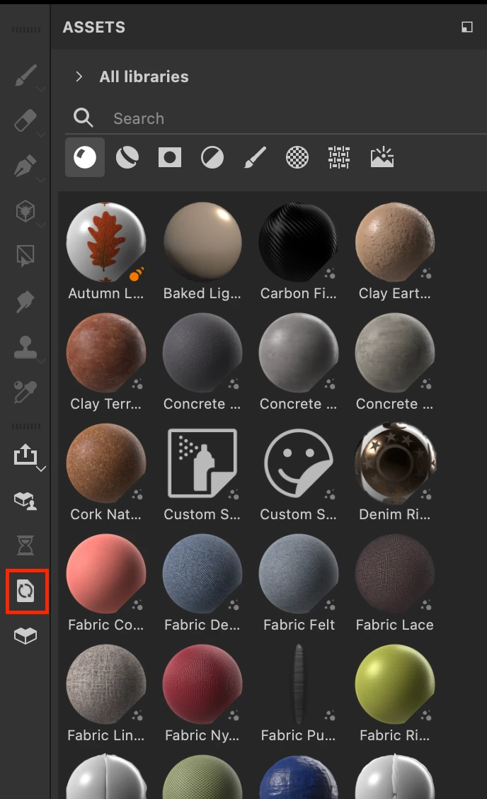Open the Resources Updater icon
This screenshot has width=487, height=799.
coord(25,591)
